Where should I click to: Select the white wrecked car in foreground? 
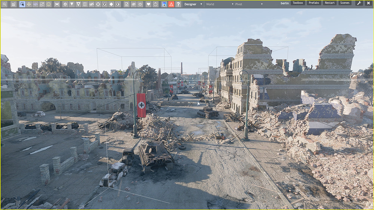click(x=114, y=175)
